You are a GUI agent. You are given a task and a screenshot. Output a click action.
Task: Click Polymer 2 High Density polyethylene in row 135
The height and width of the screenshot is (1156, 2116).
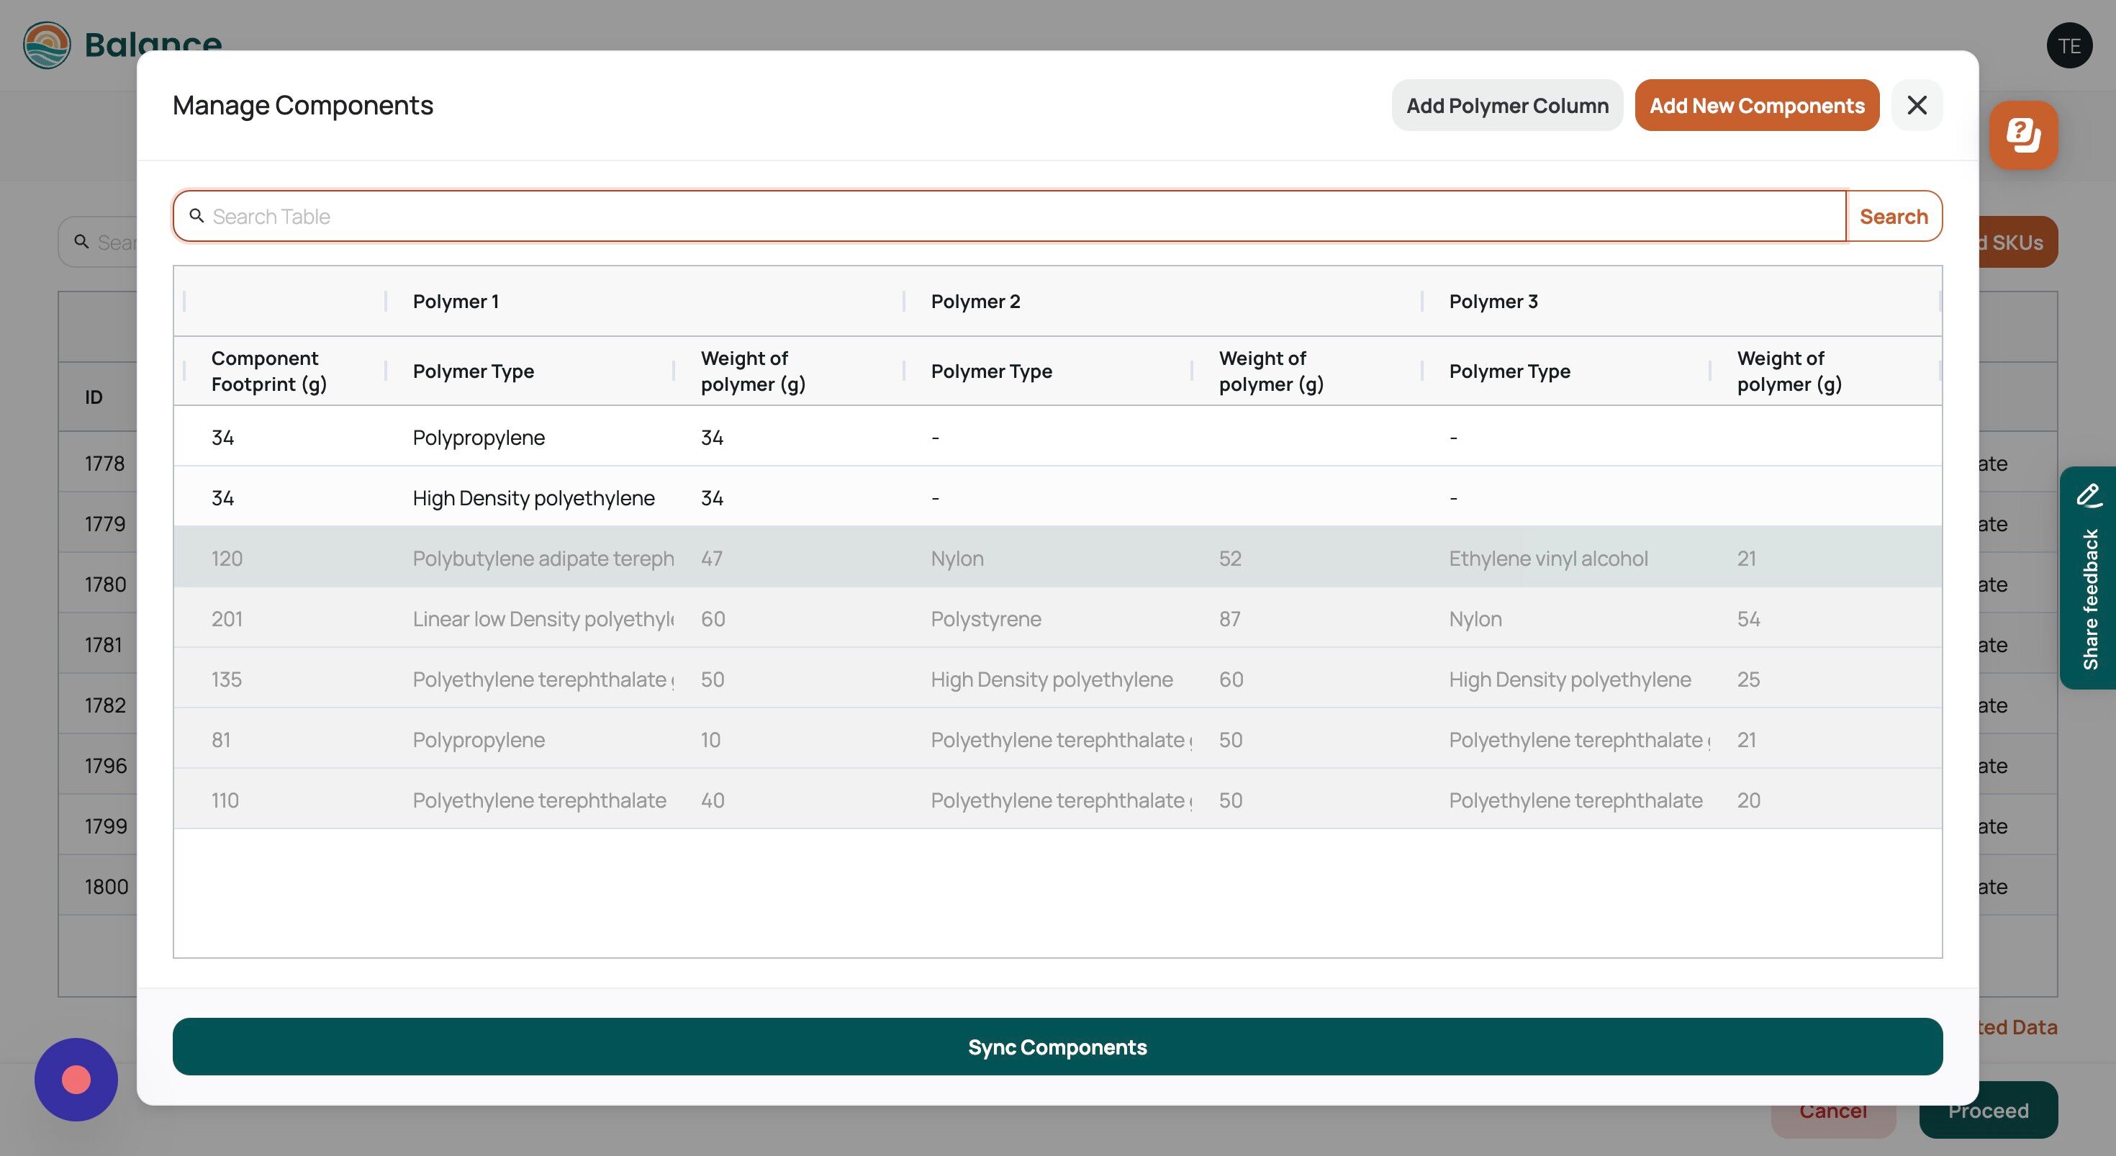click(1052, 679)
